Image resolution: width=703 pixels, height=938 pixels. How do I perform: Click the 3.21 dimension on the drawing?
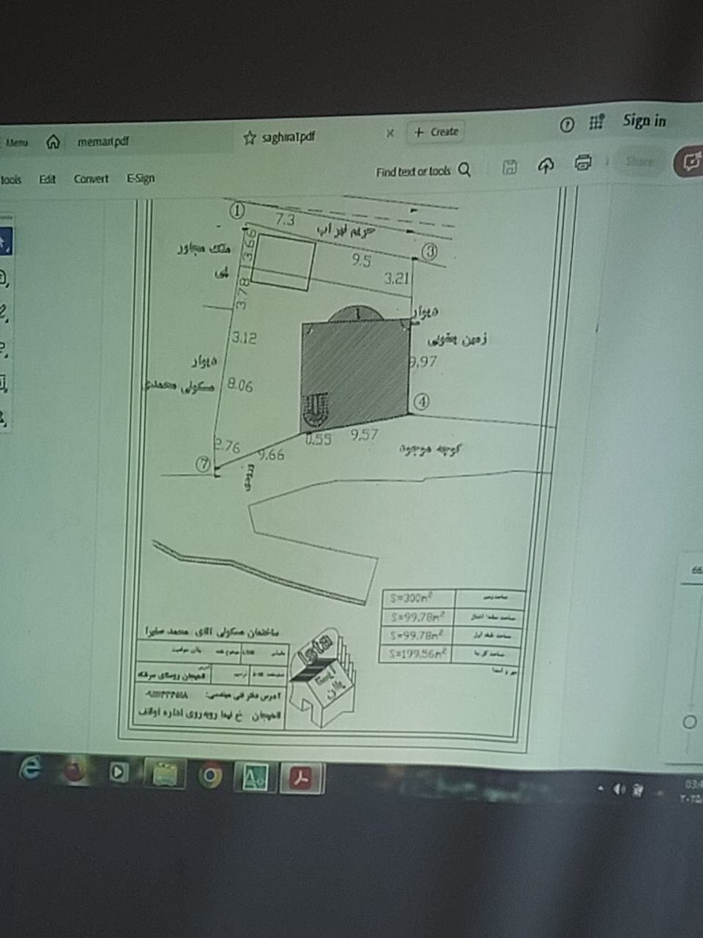[x=396, y=278]
